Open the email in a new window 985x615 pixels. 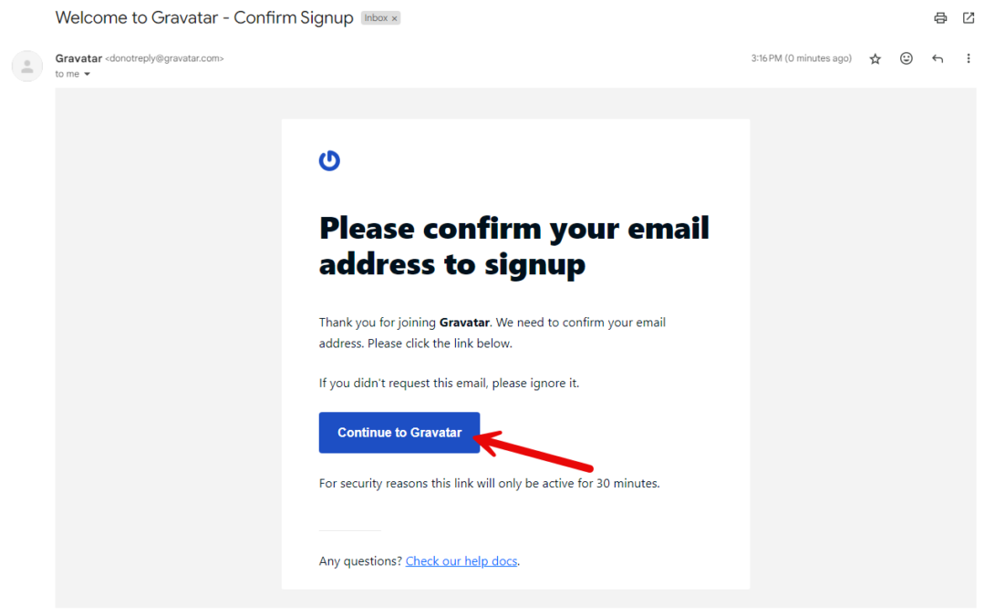pos(969,18)
